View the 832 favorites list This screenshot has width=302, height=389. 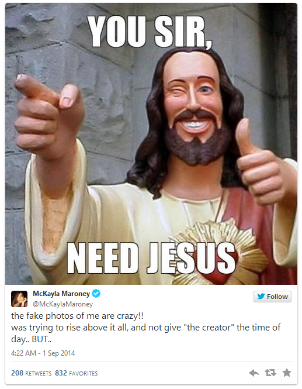pyautogui.click(x=77, y=373)
